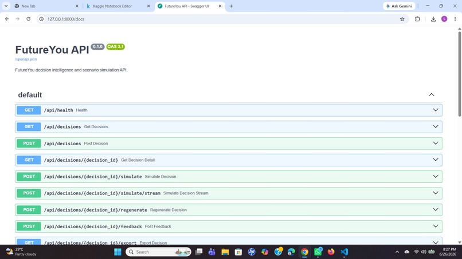Click the /api/decisions/{decision_id}/simulate path

[x=93, y=177]
